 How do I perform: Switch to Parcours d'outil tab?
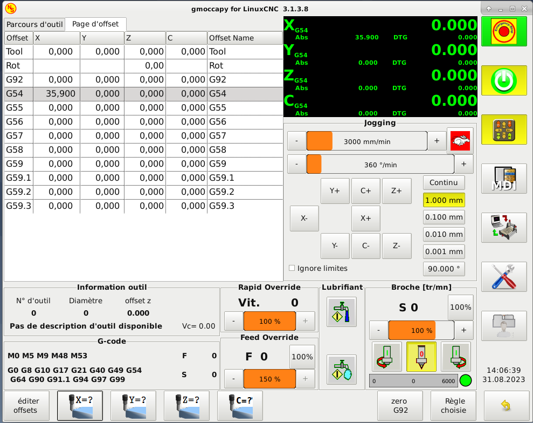(34, 24)
